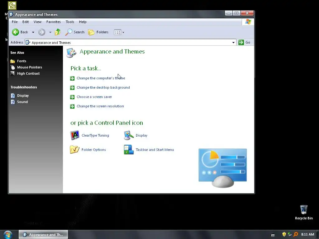Open the File menu
The height and width of the screenshot is (239, 319).
pos(15,22)
